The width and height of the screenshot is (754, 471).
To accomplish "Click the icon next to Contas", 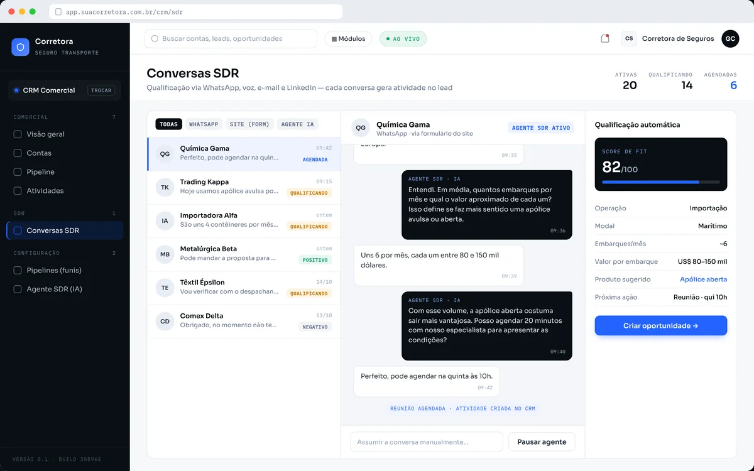I will 18,153.
